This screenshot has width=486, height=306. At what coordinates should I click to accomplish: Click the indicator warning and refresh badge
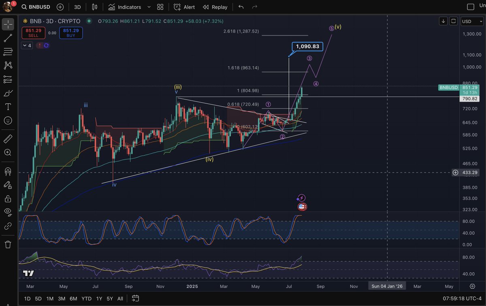pos(43,45)
